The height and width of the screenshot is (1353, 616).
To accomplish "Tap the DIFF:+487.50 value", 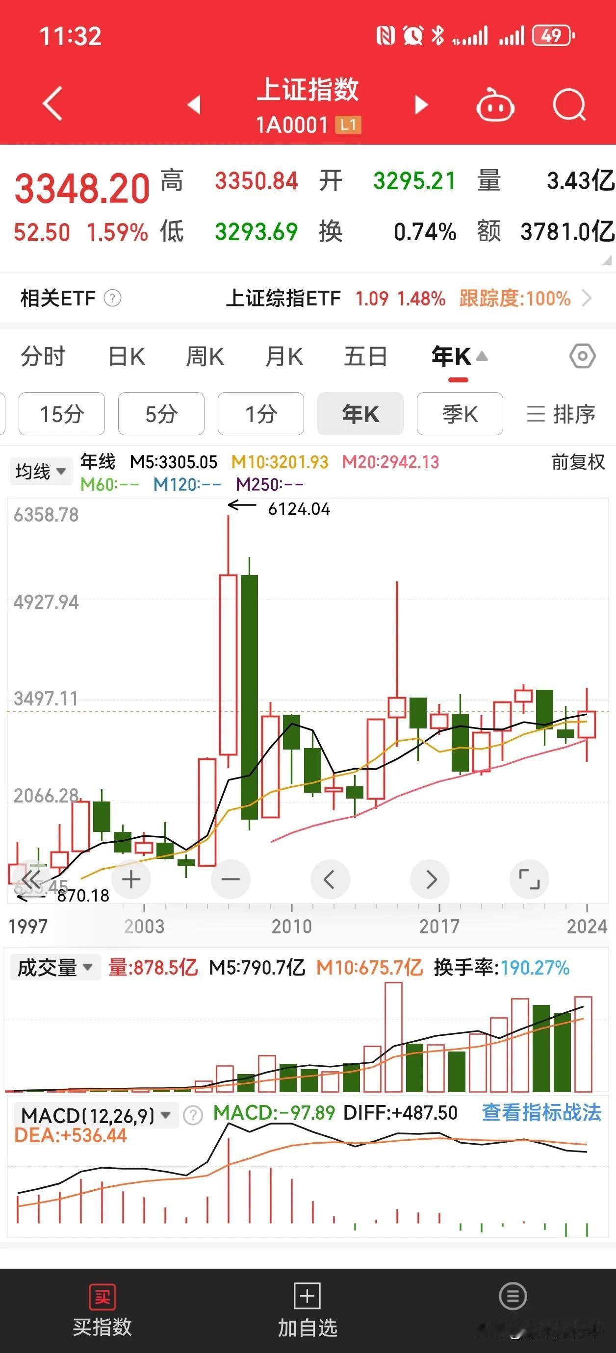I will [401, 1112].
